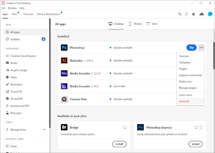Choose Adobe Live from the menu
Screen dimensions: 215x153
(190, 81)
